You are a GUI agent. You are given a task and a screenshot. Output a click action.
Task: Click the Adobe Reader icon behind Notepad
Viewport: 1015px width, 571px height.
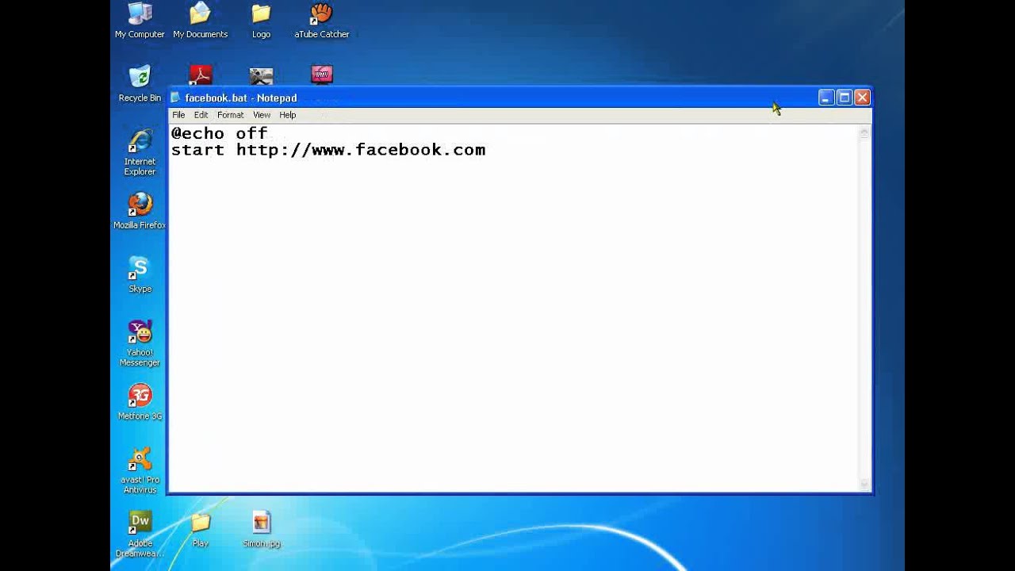(201, 75)
